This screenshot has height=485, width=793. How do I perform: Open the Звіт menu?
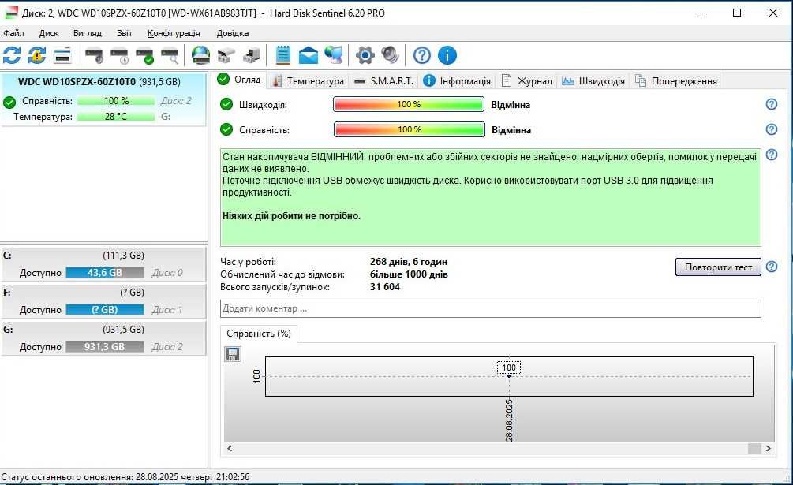pos(125,33)
